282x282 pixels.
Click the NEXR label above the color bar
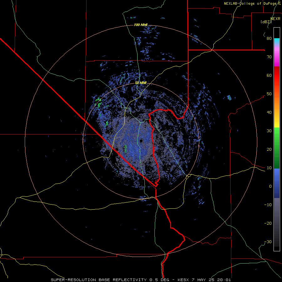(275, 19)
